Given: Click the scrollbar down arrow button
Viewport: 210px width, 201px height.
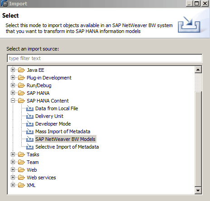Looking at the screenshot, I should (198, 191).
